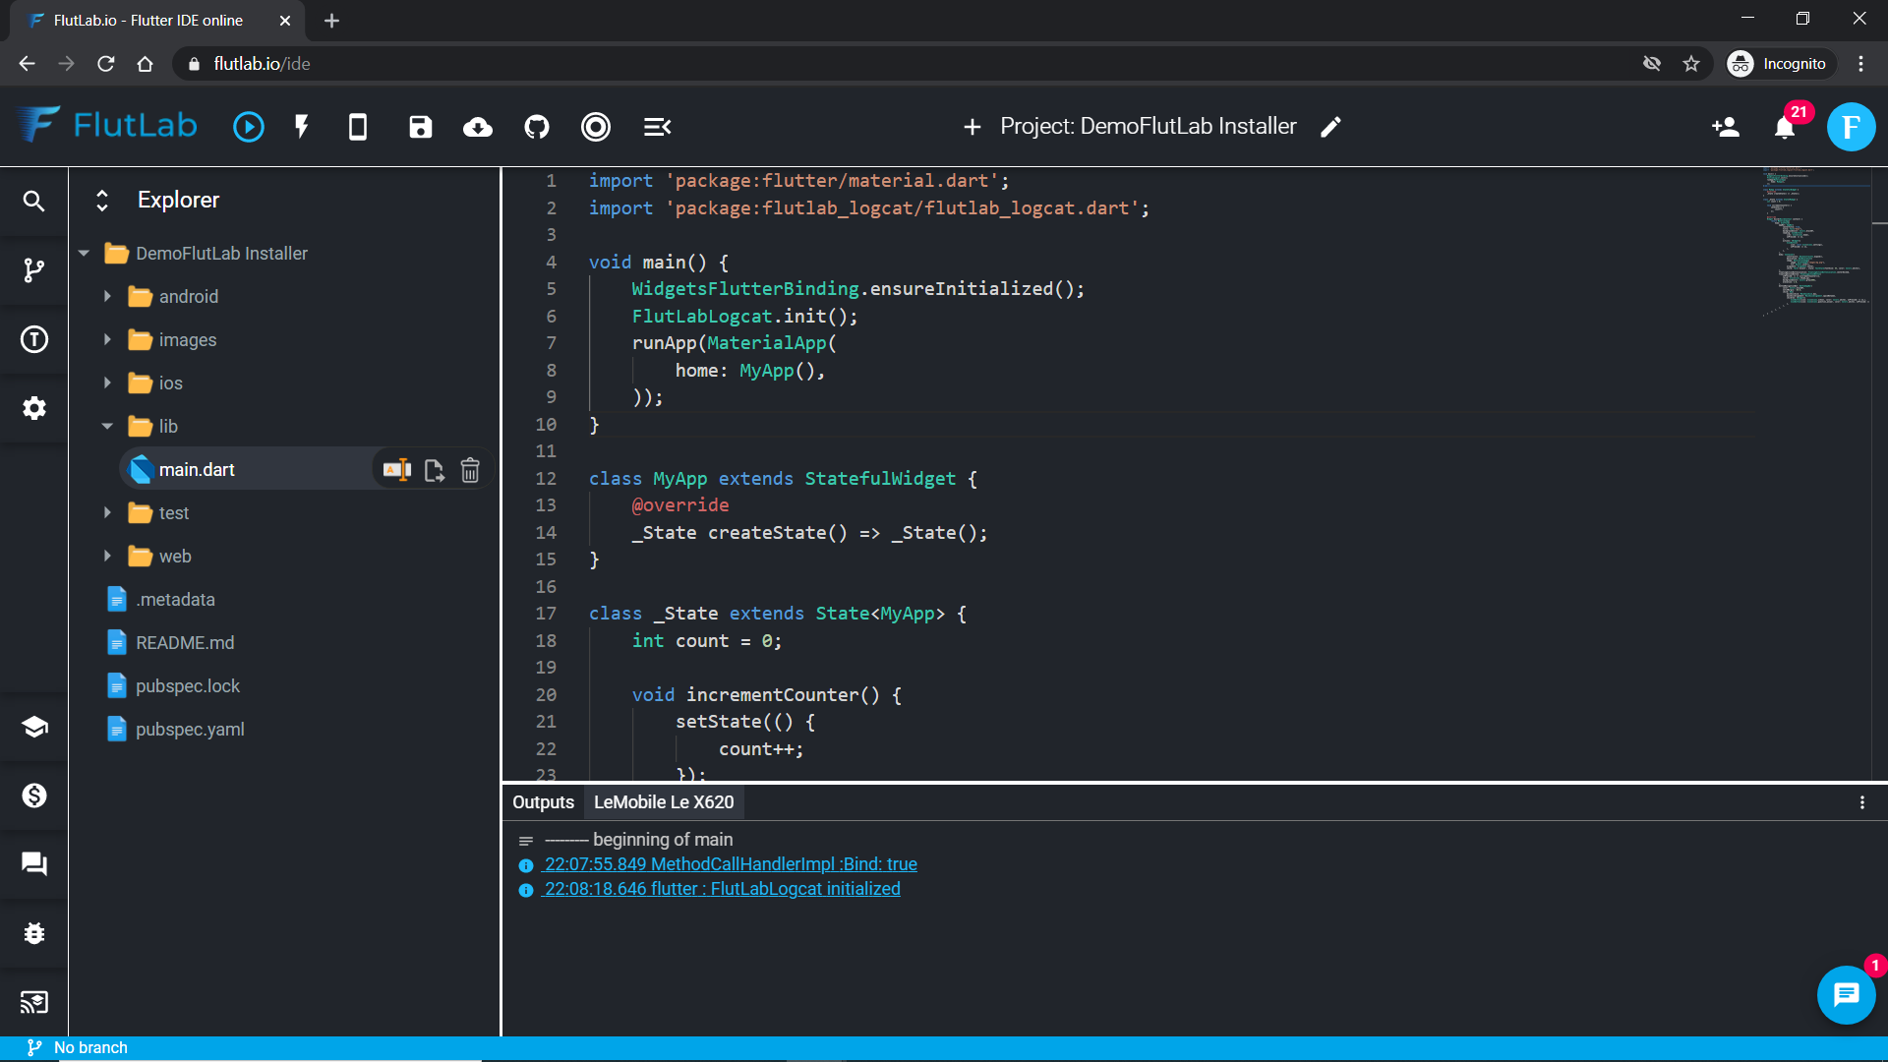Open the settings gear in the sidebar

tap(34, 408)
